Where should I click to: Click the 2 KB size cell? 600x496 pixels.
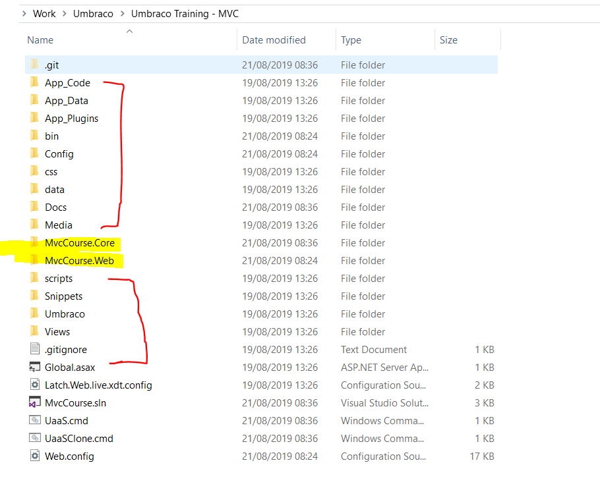[x=485, y=385]
